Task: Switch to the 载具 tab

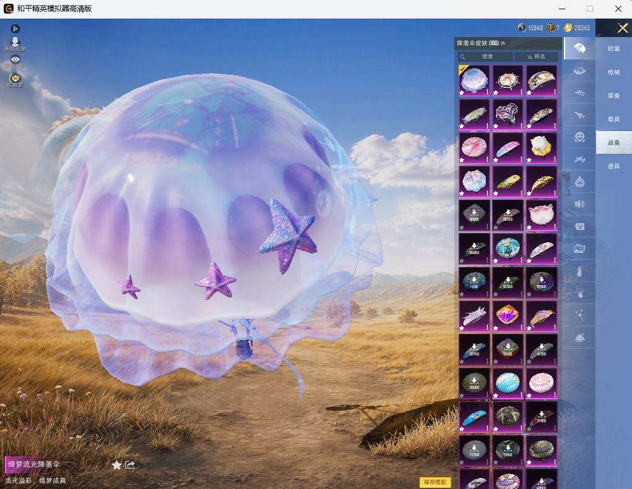Action: (613, 119)
